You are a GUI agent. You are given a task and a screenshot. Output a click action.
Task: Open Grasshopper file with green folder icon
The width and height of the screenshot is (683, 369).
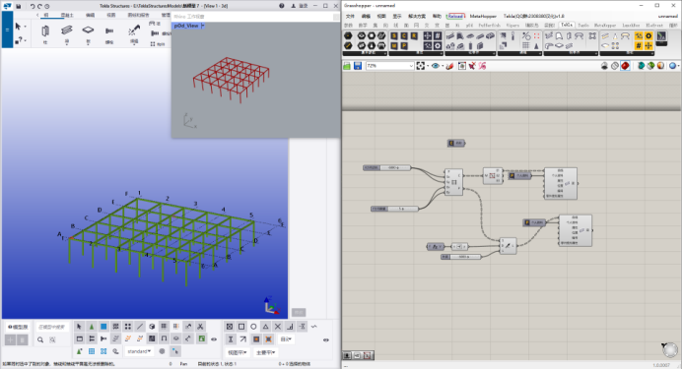click(x=347, y=66)
